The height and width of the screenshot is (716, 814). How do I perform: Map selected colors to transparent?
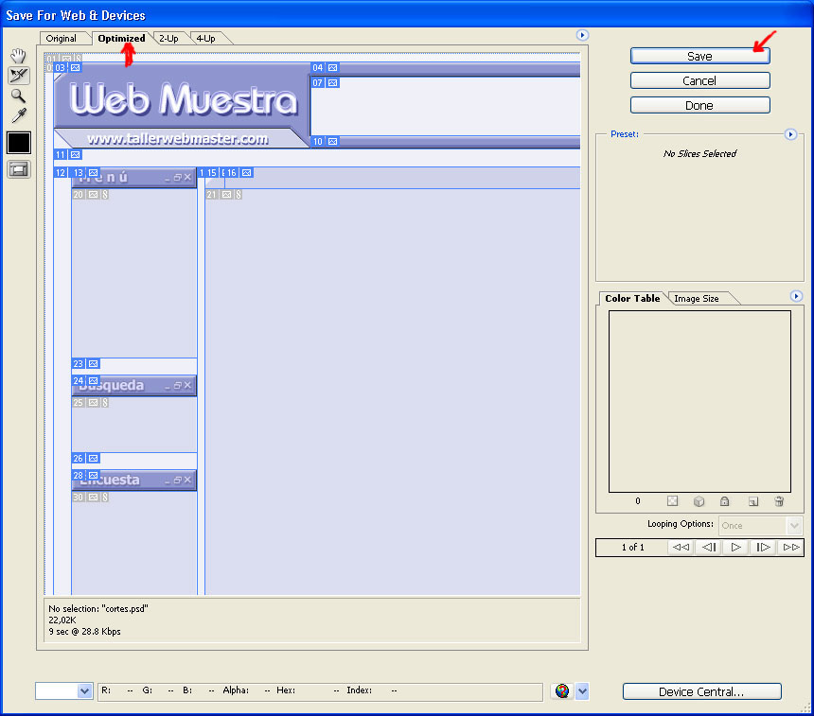[672, 501]
